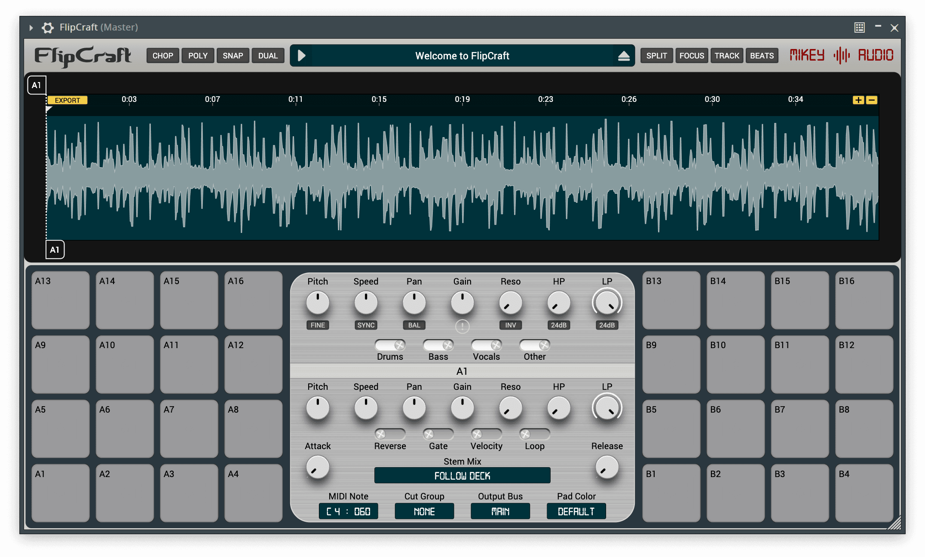Toggle POLY mode
This screenshot has width=925, height=557.
(x=198, y=56)
